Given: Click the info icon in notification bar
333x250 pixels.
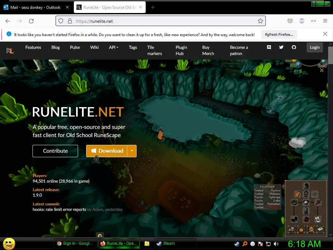Looking at the screenshot, I should 9,34.
